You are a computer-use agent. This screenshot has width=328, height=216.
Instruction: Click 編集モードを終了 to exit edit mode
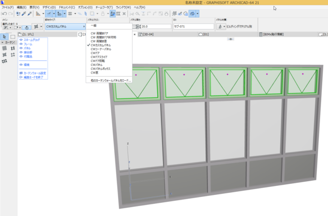tap(34, 77)
